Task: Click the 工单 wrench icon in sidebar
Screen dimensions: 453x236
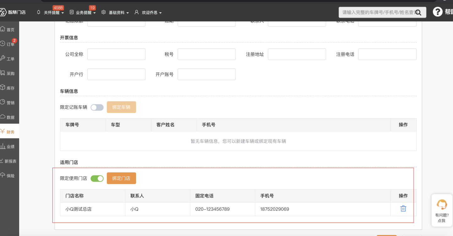Action: pos(3,58)
